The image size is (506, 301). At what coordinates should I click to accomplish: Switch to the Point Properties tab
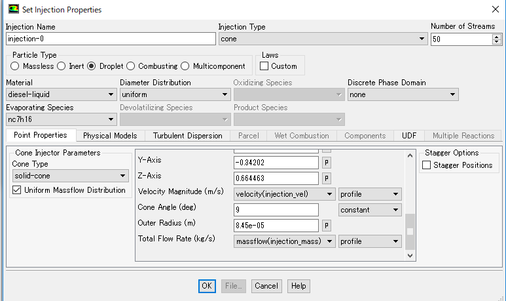click(x=41, y=135)
